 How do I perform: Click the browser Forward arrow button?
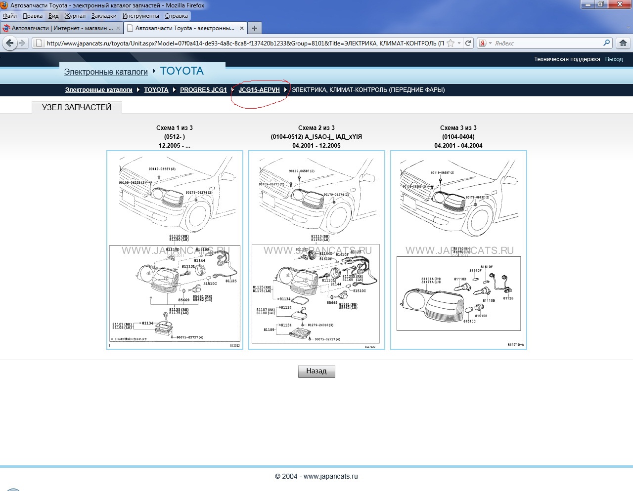click(x=22, y=43)
